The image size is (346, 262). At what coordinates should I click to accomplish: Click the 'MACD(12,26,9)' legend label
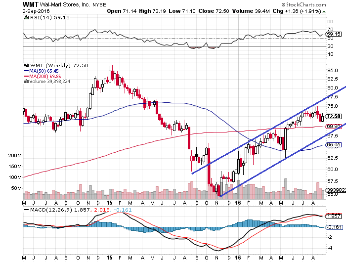point(51,210)
